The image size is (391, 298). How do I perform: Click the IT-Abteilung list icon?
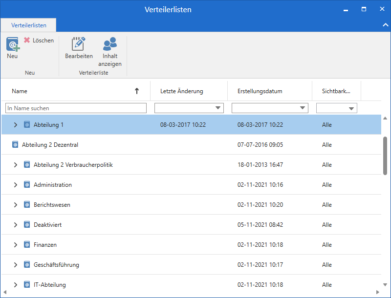point(27,284)
